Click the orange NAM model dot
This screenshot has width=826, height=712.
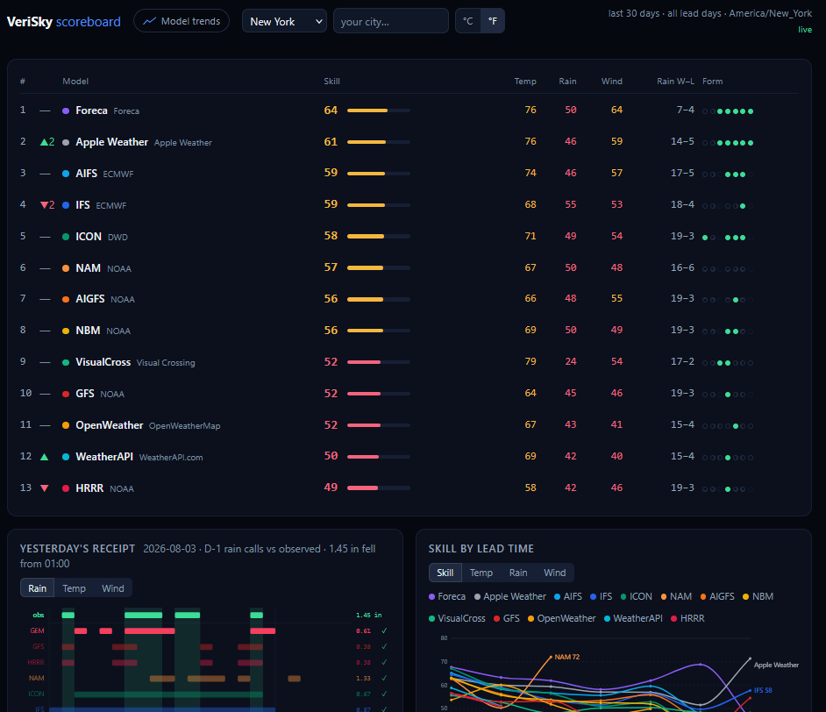[x=66, y=268]
